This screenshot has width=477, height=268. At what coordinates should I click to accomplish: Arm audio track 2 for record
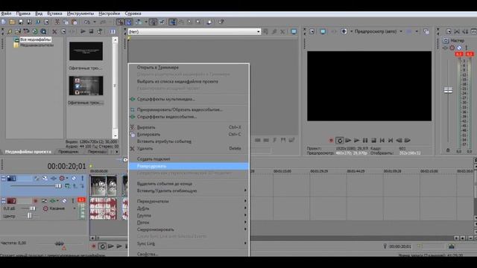click(x=36, y=201)
